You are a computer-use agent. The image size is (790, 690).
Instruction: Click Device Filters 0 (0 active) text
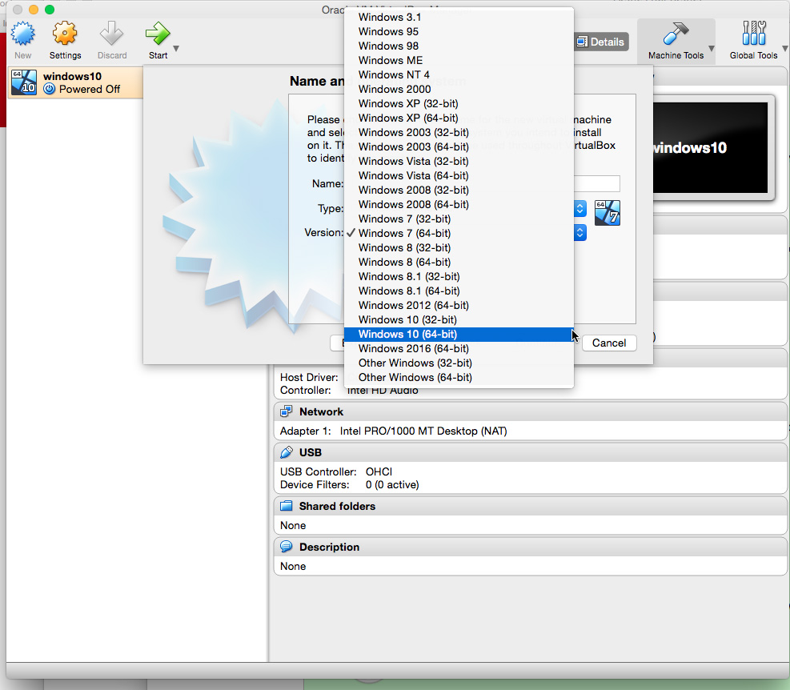point(349,485)
